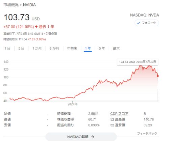169x142 pixels.
Task: Click the red upward arrow next to 過去 1 年
Action: coord(36,27)
